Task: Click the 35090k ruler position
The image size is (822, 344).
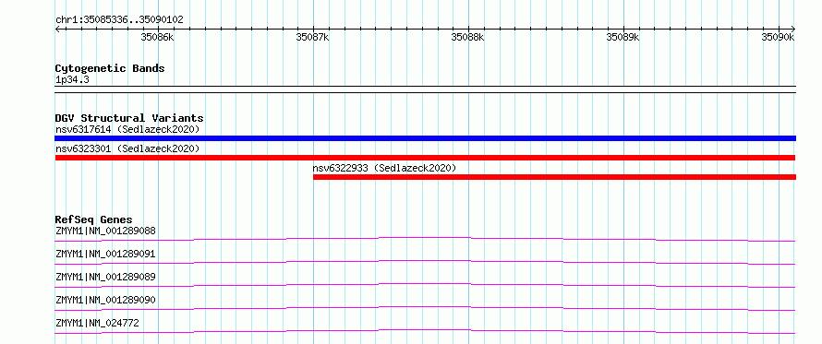Action: point(779,37)
